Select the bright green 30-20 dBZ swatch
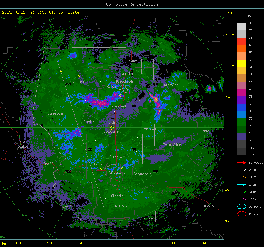Image resolution: width=264 pixels, height=247 pixels. (242, 122)
